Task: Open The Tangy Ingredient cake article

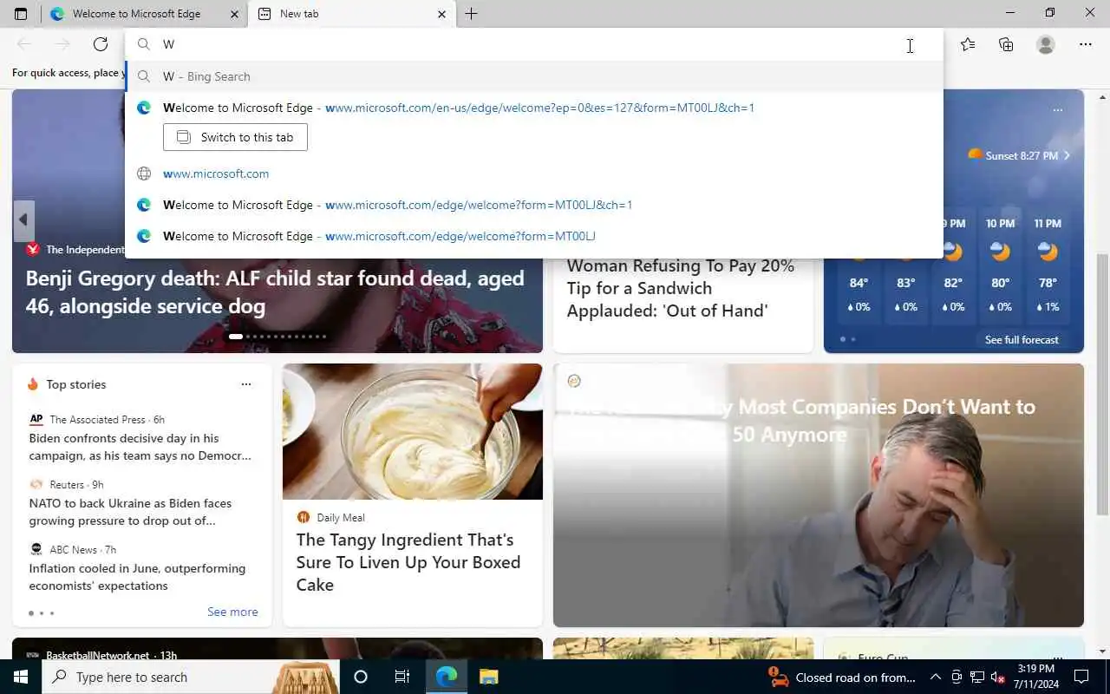Action: coord(408,562)
